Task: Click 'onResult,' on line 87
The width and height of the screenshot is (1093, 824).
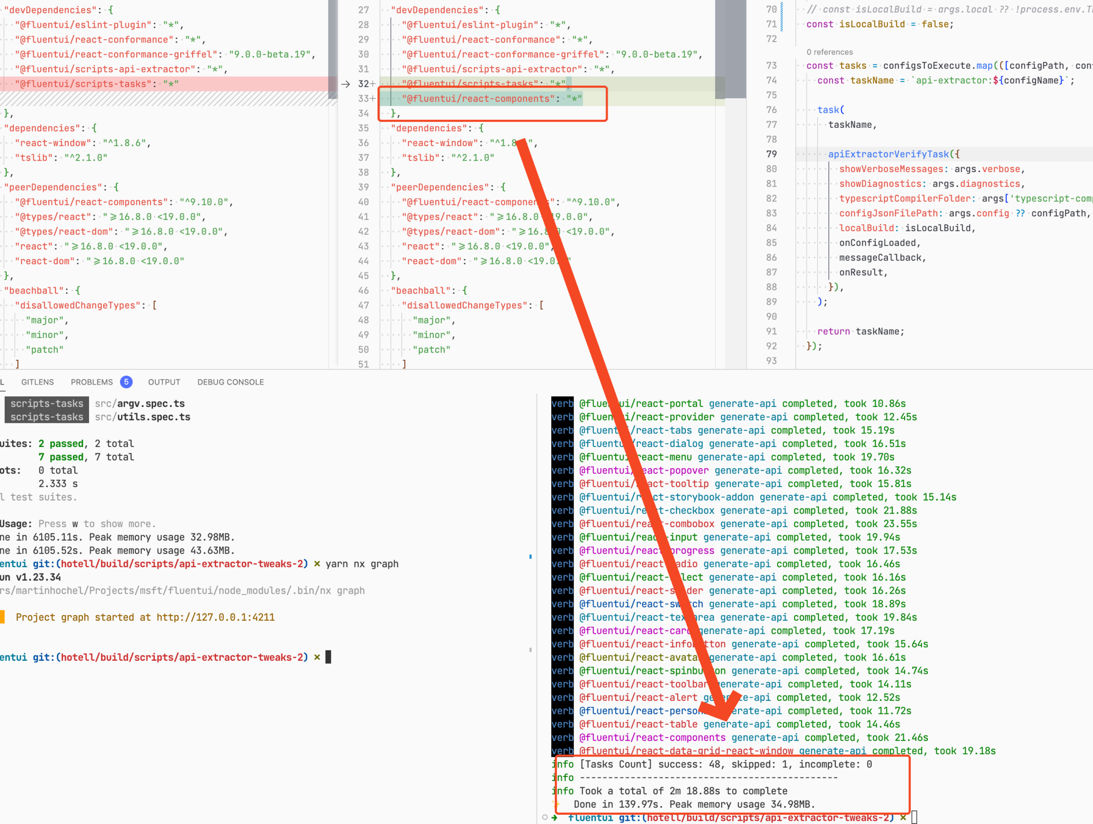Action: click(x=863, y=272)
